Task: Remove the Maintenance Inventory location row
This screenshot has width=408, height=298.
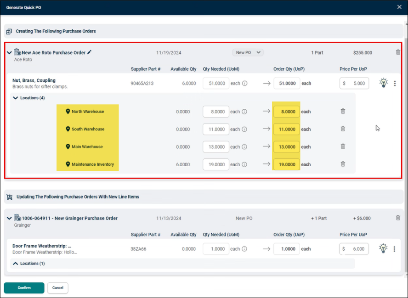Action: coord(343,164)
